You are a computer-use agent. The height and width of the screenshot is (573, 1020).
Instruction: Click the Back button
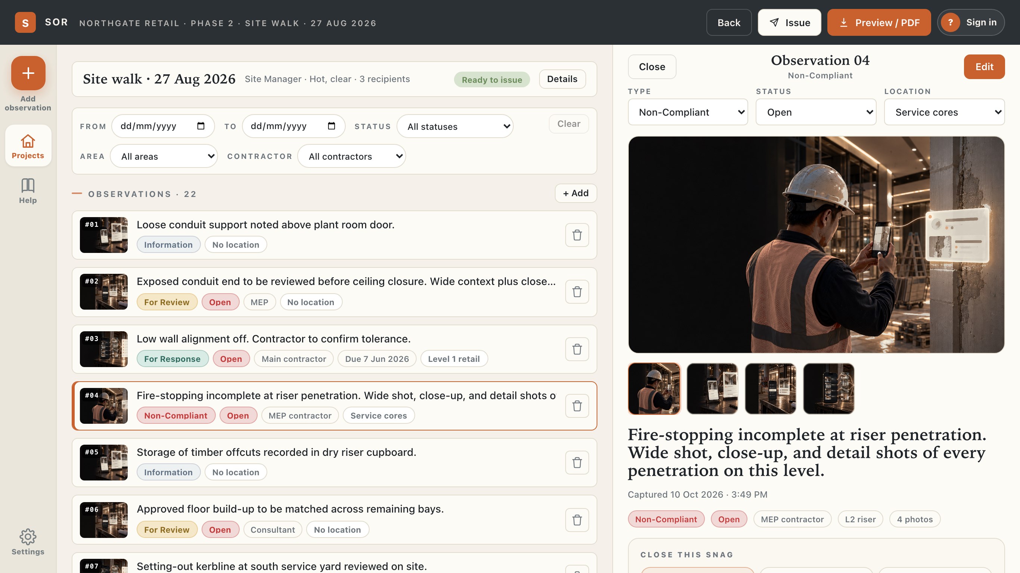[728, 22]
